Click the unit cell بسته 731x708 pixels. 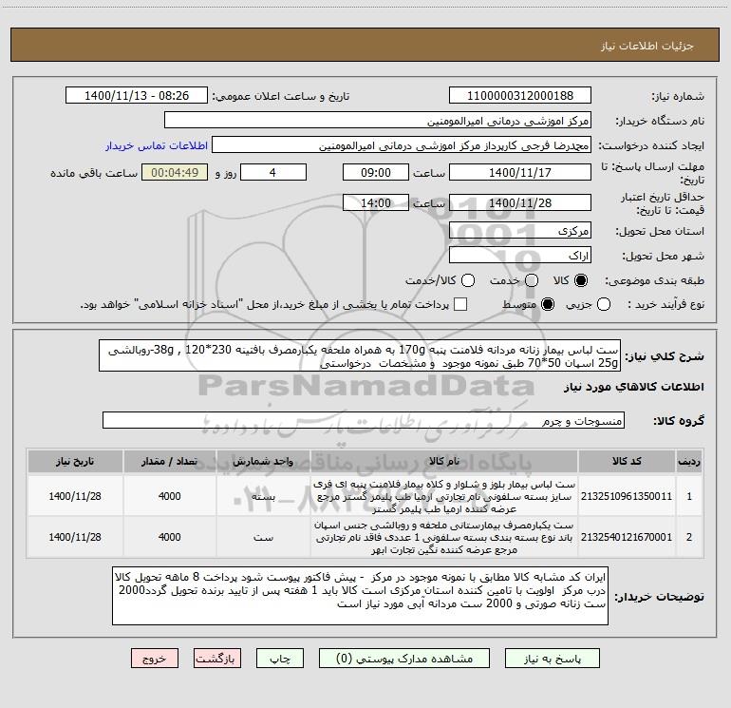pyautogui.click(x=263, y=496)
